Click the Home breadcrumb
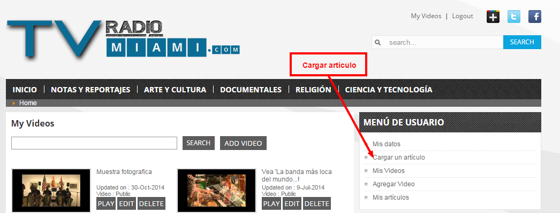 point(28,103)
